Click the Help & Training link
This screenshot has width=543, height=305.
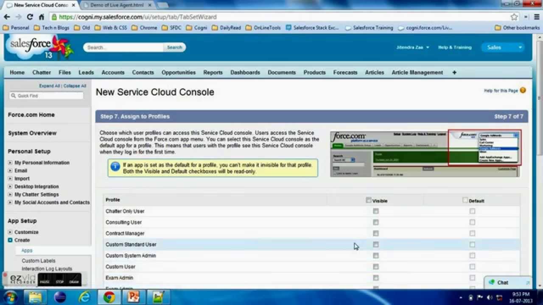pos(455,47)
